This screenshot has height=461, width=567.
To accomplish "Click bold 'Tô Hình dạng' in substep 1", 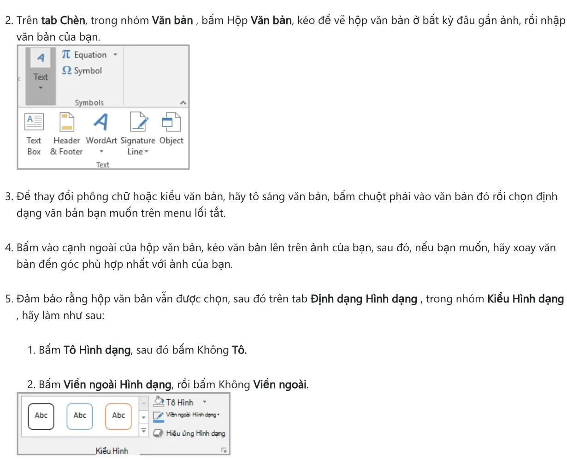I will pos(97,350).
